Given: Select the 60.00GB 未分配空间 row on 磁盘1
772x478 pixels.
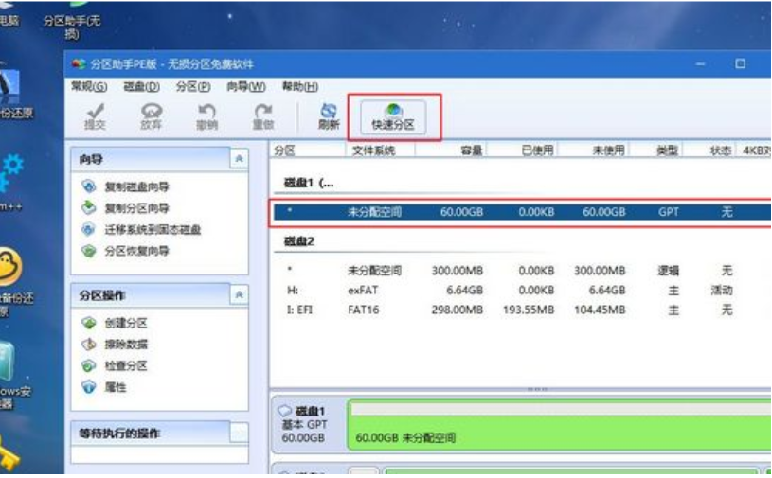Looking at the screenshot, I should (522, 212).
